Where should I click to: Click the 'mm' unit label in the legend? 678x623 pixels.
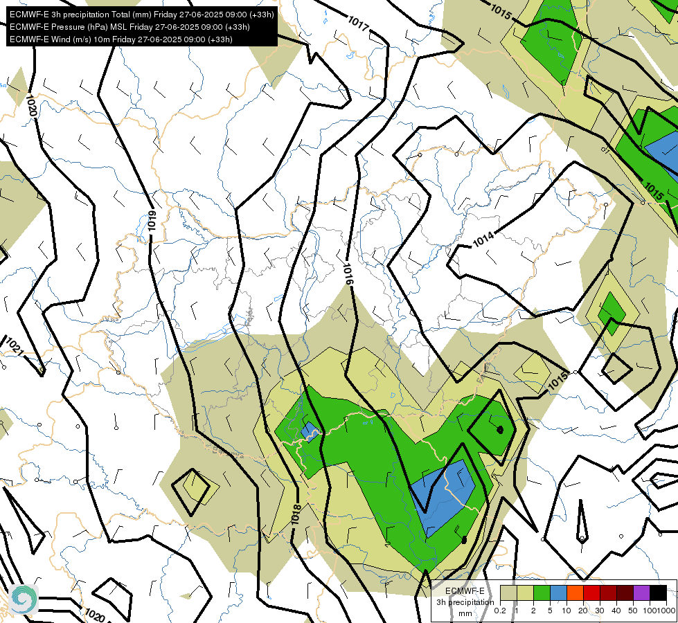pos(465,613)
